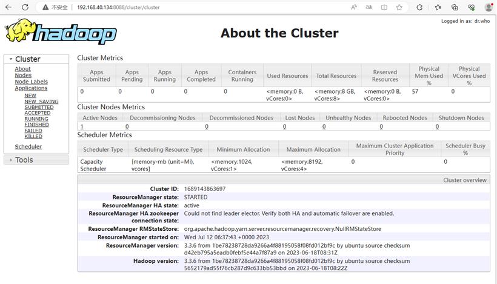Screen dimensions: 497x284
Task: Click the Maximum Allocation header
Action: click(313, 149)
